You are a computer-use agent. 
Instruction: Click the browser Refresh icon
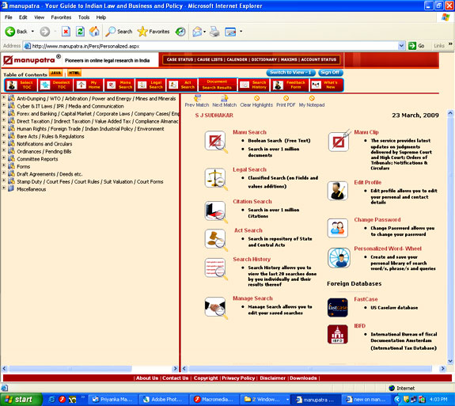point(80,32)
